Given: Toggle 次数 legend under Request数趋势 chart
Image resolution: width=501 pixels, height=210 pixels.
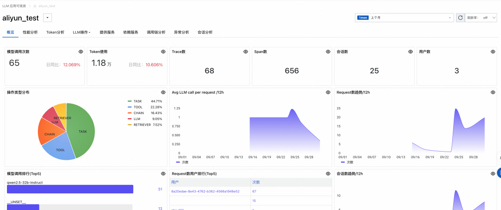Looking at the screenshot, I should (347, 162).
